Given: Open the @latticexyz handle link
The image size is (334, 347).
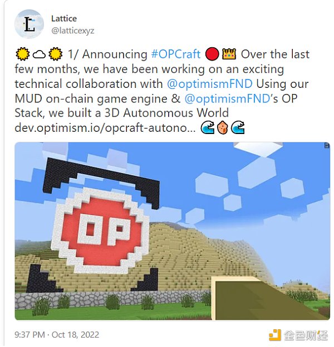Looking at the screenshot, I should [73, 31].
